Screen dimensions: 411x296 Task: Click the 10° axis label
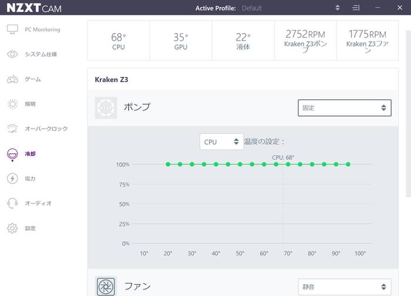[x=144, y=254]
